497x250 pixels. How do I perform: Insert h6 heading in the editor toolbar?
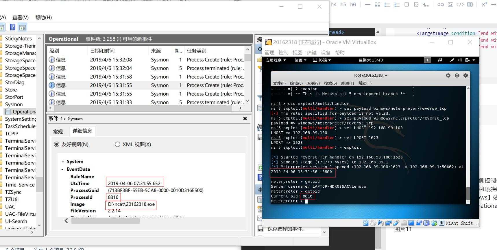[x=353, y=5]
